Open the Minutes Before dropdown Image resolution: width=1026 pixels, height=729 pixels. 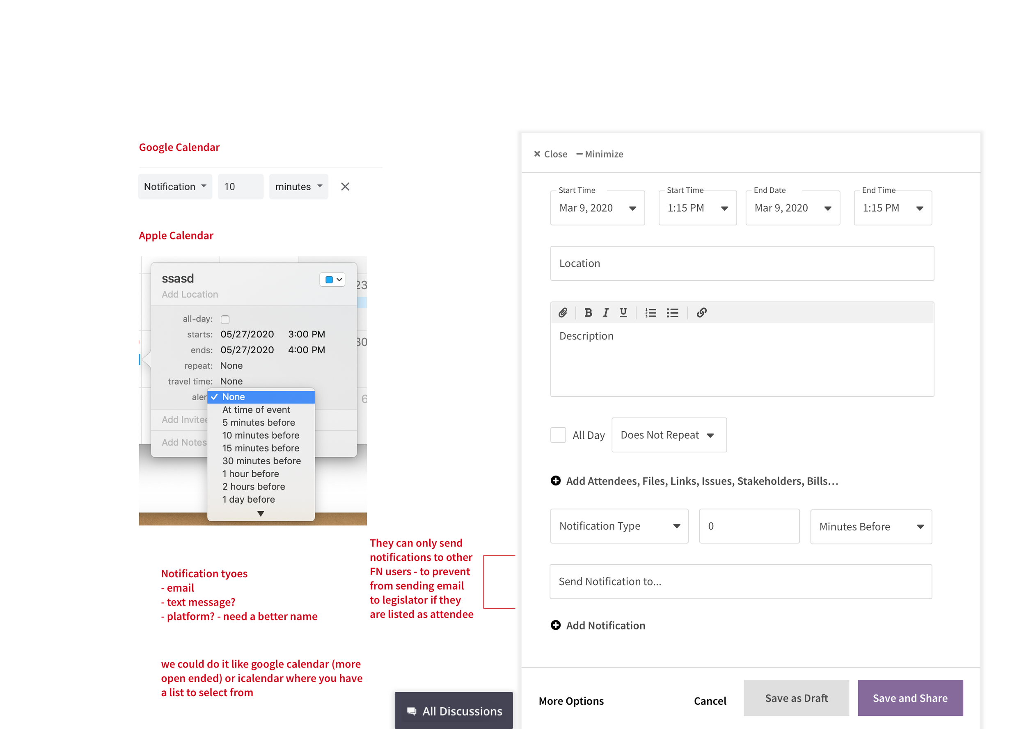pos(870,526)
